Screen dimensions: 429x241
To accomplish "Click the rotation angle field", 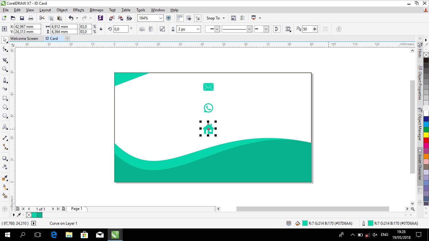I will 121,29.
